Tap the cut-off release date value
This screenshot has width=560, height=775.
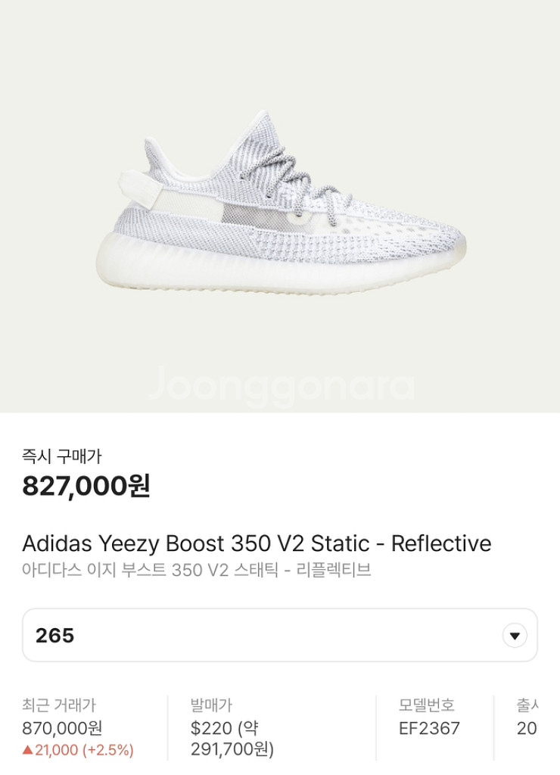pyautogui.click(x=527, y=728)
